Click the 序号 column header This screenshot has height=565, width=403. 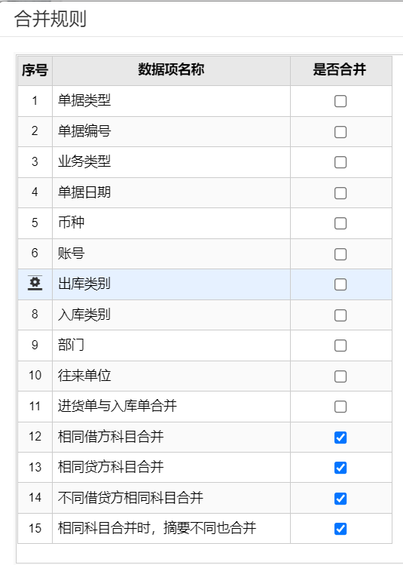35,71
